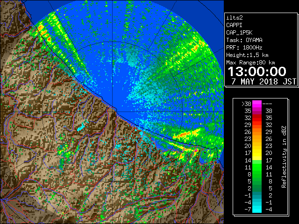
Task: Click the Height:1.5 km line
Action: click(247, 55)
